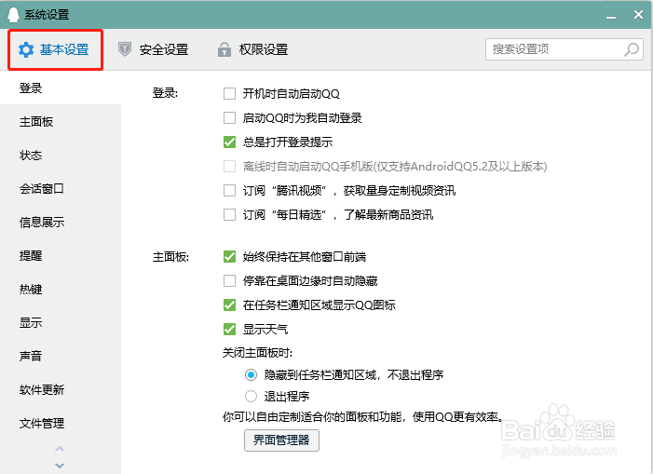
Task: Select 登录 in the sidebar
Action: (61, 88)
